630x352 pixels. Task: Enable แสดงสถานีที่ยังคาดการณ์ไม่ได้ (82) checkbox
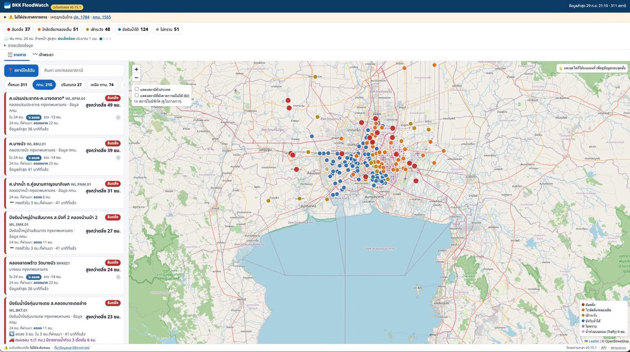point(137,96)
